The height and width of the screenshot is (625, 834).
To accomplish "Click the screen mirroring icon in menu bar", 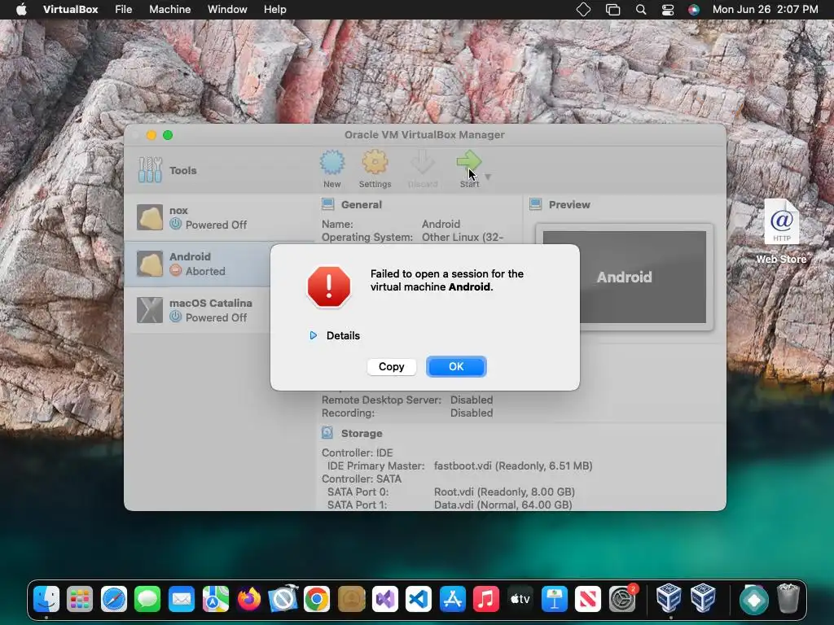I will (x=612, y=10).
